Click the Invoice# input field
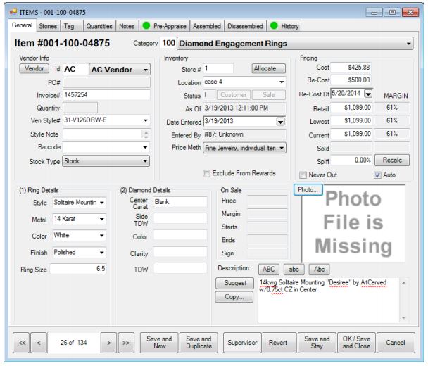 click(x=106, y=94)
